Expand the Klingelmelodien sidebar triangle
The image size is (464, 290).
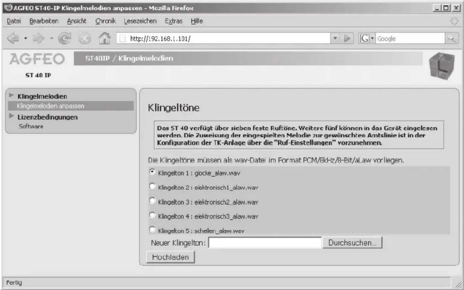pyautogui.click(x=12, y=95)
